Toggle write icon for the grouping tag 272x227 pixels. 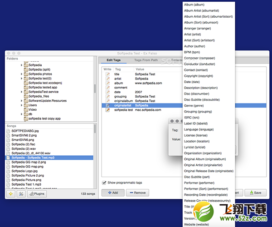[x=108, y=96]
